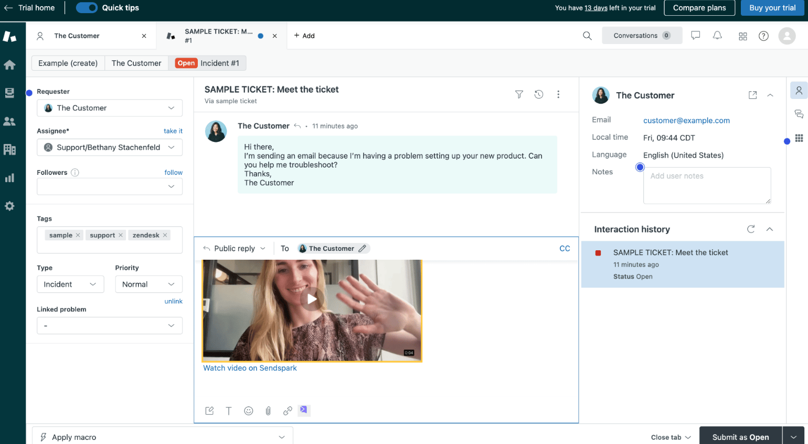
Task: Collapse The Customer details section
Action: pyautogui.click(x=770, y=95)
